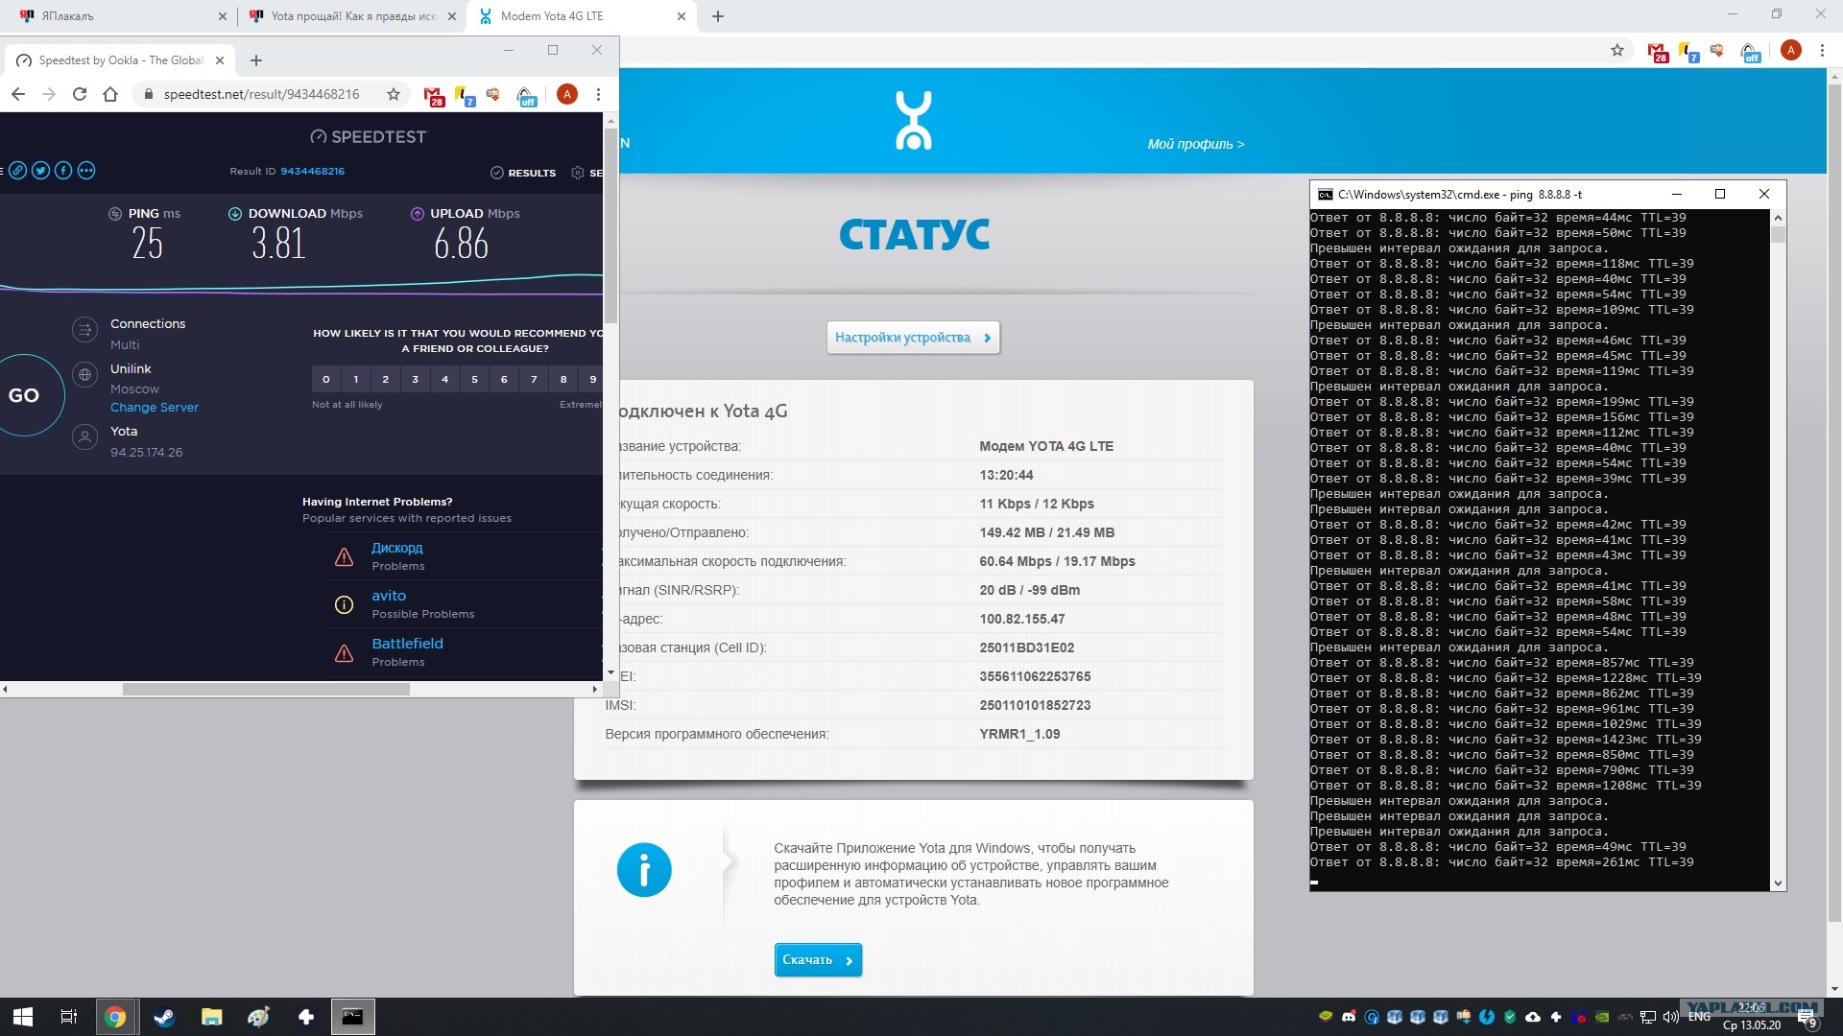Open the Speedtest RESULTS page
The height and width of the screenshot is (1036, 1843).
coord(523,173)
